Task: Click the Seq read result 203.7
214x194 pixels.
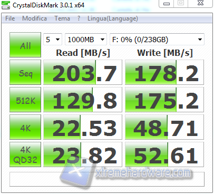Action: (83, 72)
